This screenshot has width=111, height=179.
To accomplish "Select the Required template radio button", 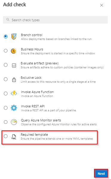I will coord(6,136).
